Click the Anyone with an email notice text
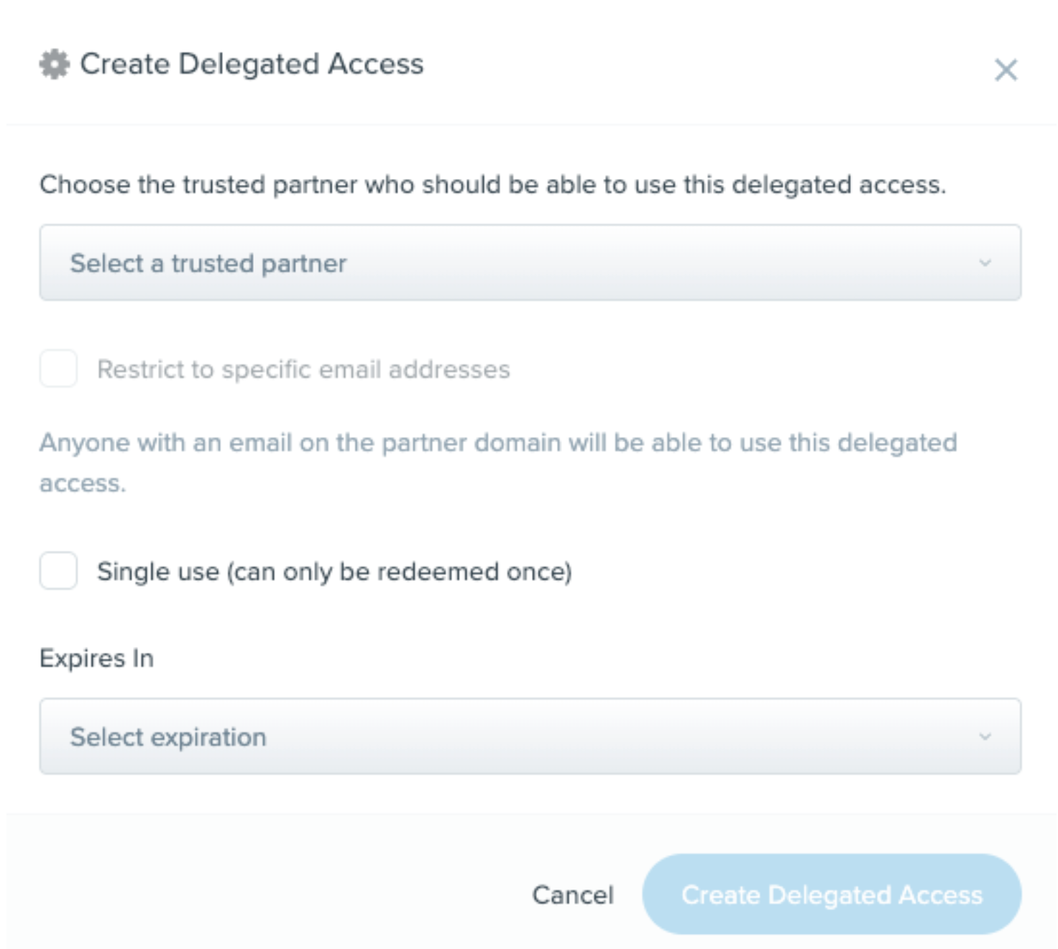 [498, 462]
